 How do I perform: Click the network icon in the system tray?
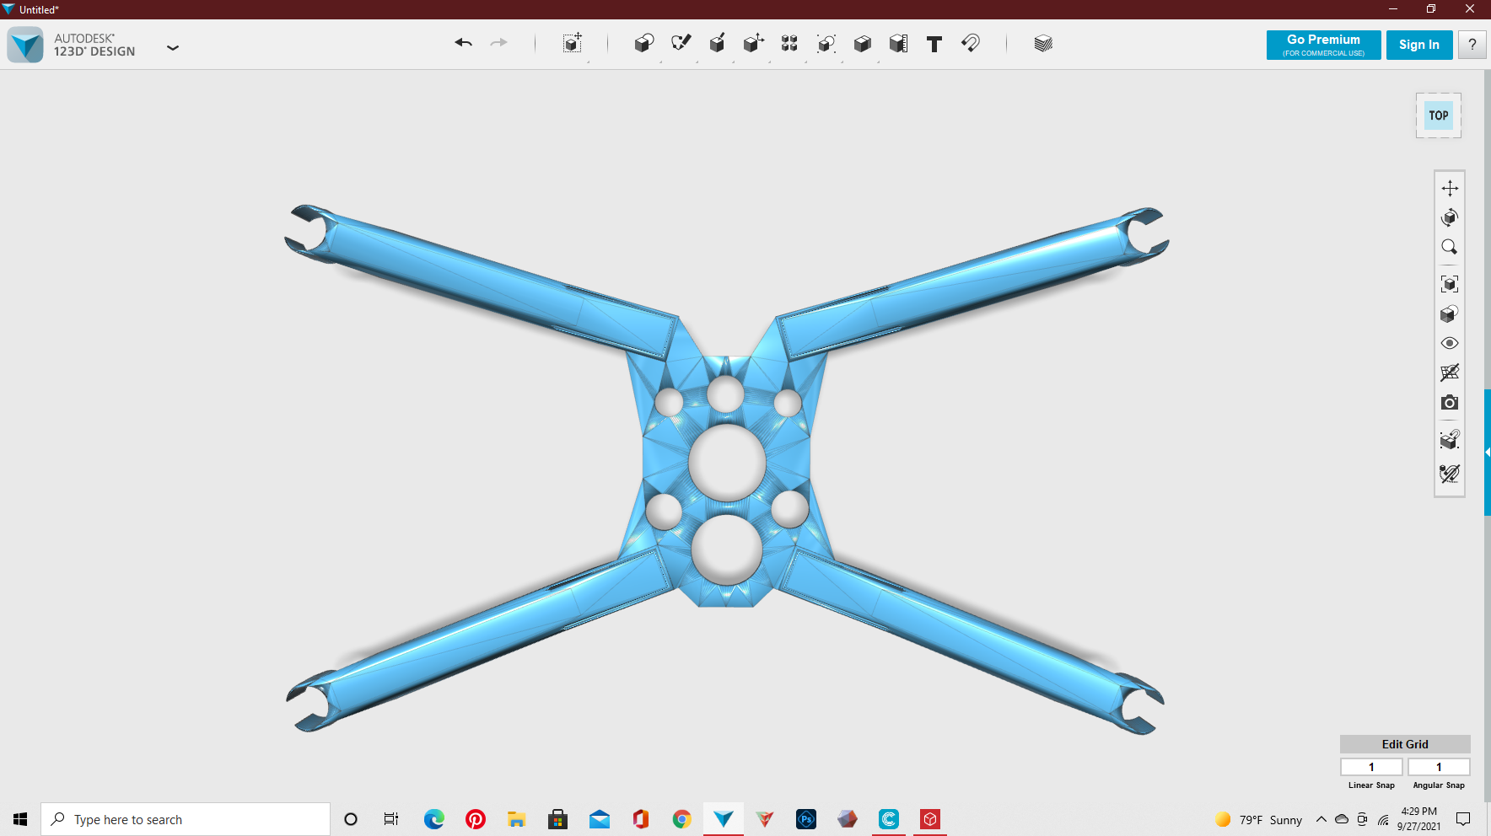point(1383,819)
